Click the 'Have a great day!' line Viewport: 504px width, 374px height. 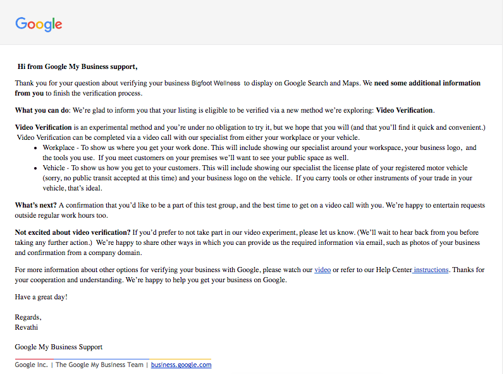click(x=41, y=297)
